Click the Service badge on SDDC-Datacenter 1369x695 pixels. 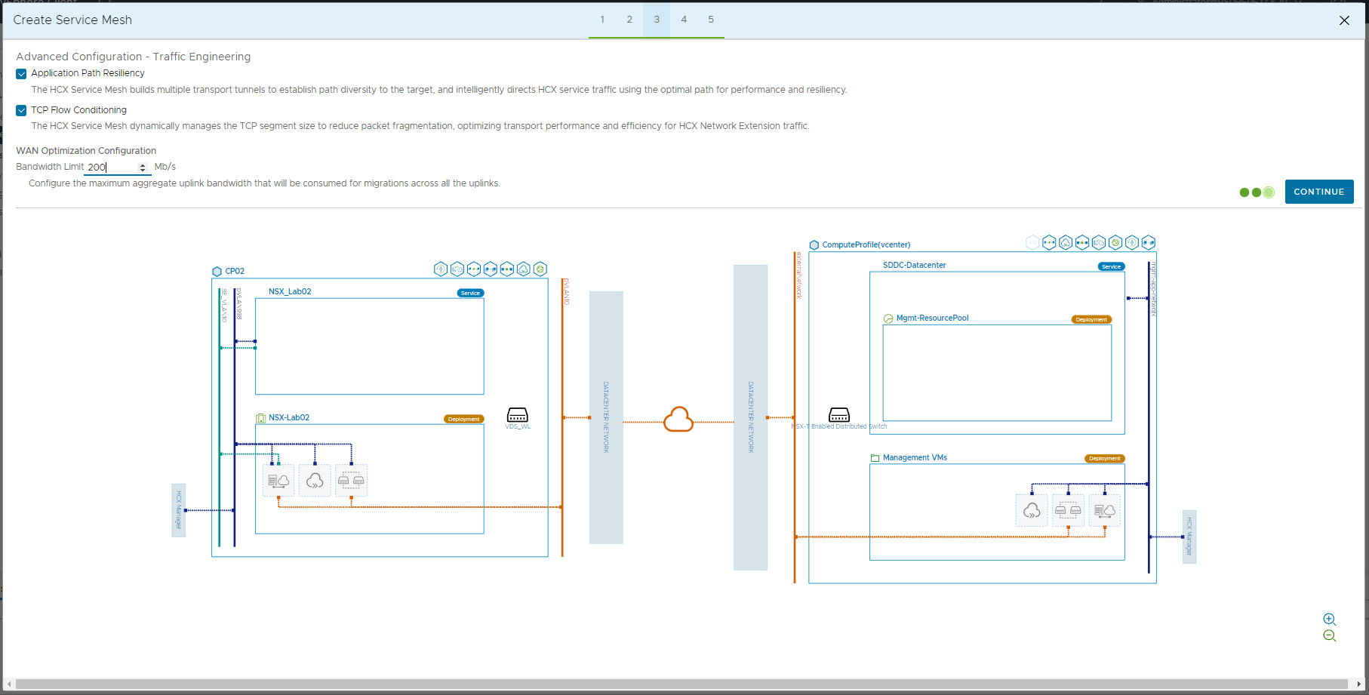pyautogui.click(x=1111, y=266)
